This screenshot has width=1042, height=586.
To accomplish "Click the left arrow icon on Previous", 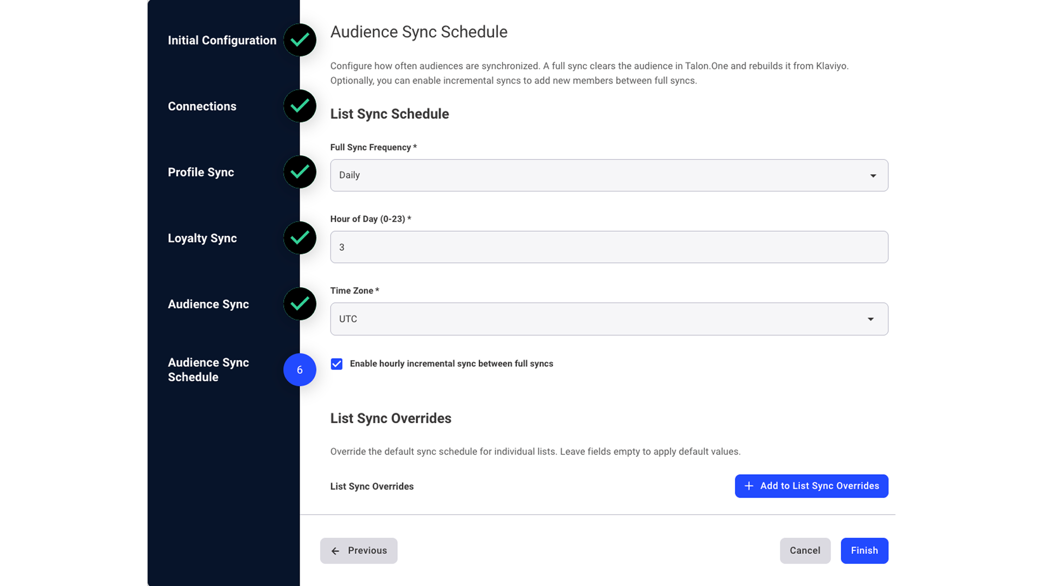I will pos(335,551).
